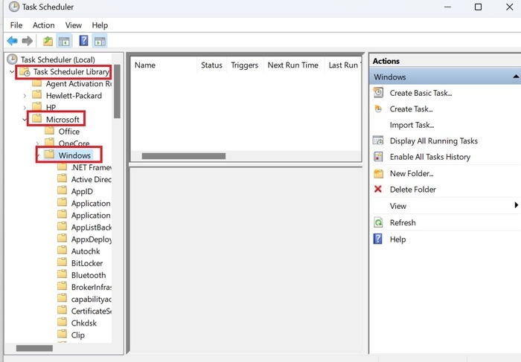Open the Help menu in menu bar
Screen dimensions: 521x362
100,25
